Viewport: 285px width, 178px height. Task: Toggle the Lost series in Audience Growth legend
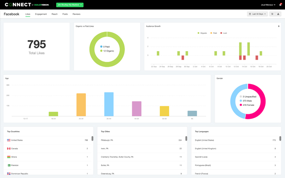point(224,33)
